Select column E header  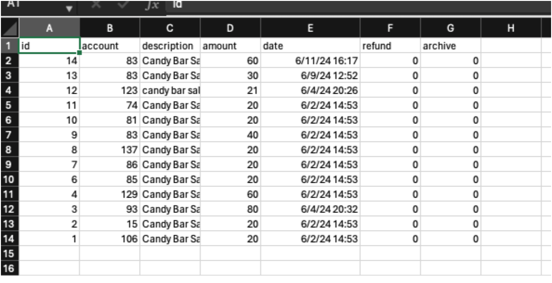(310, 28)
